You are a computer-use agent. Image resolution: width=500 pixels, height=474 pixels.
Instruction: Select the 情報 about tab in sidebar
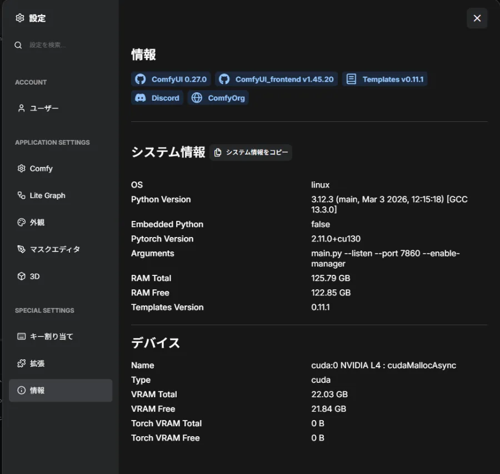tap(61, 391)
